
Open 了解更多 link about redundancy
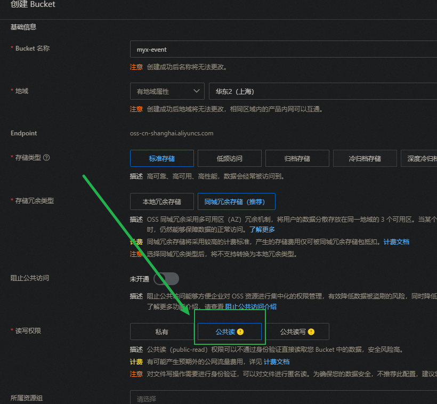262,230
